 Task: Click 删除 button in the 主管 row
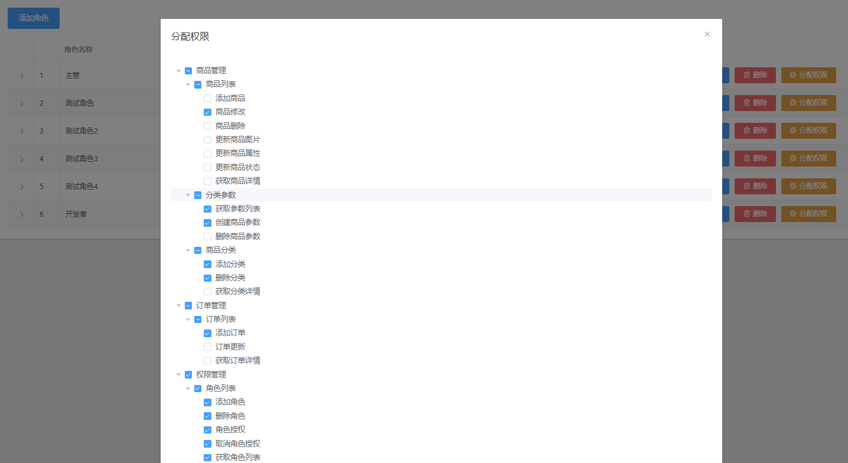click(x=755, y=75)
